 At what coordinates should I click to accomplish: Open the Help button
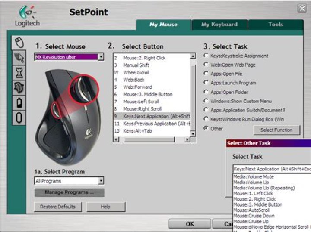[106, 207]
